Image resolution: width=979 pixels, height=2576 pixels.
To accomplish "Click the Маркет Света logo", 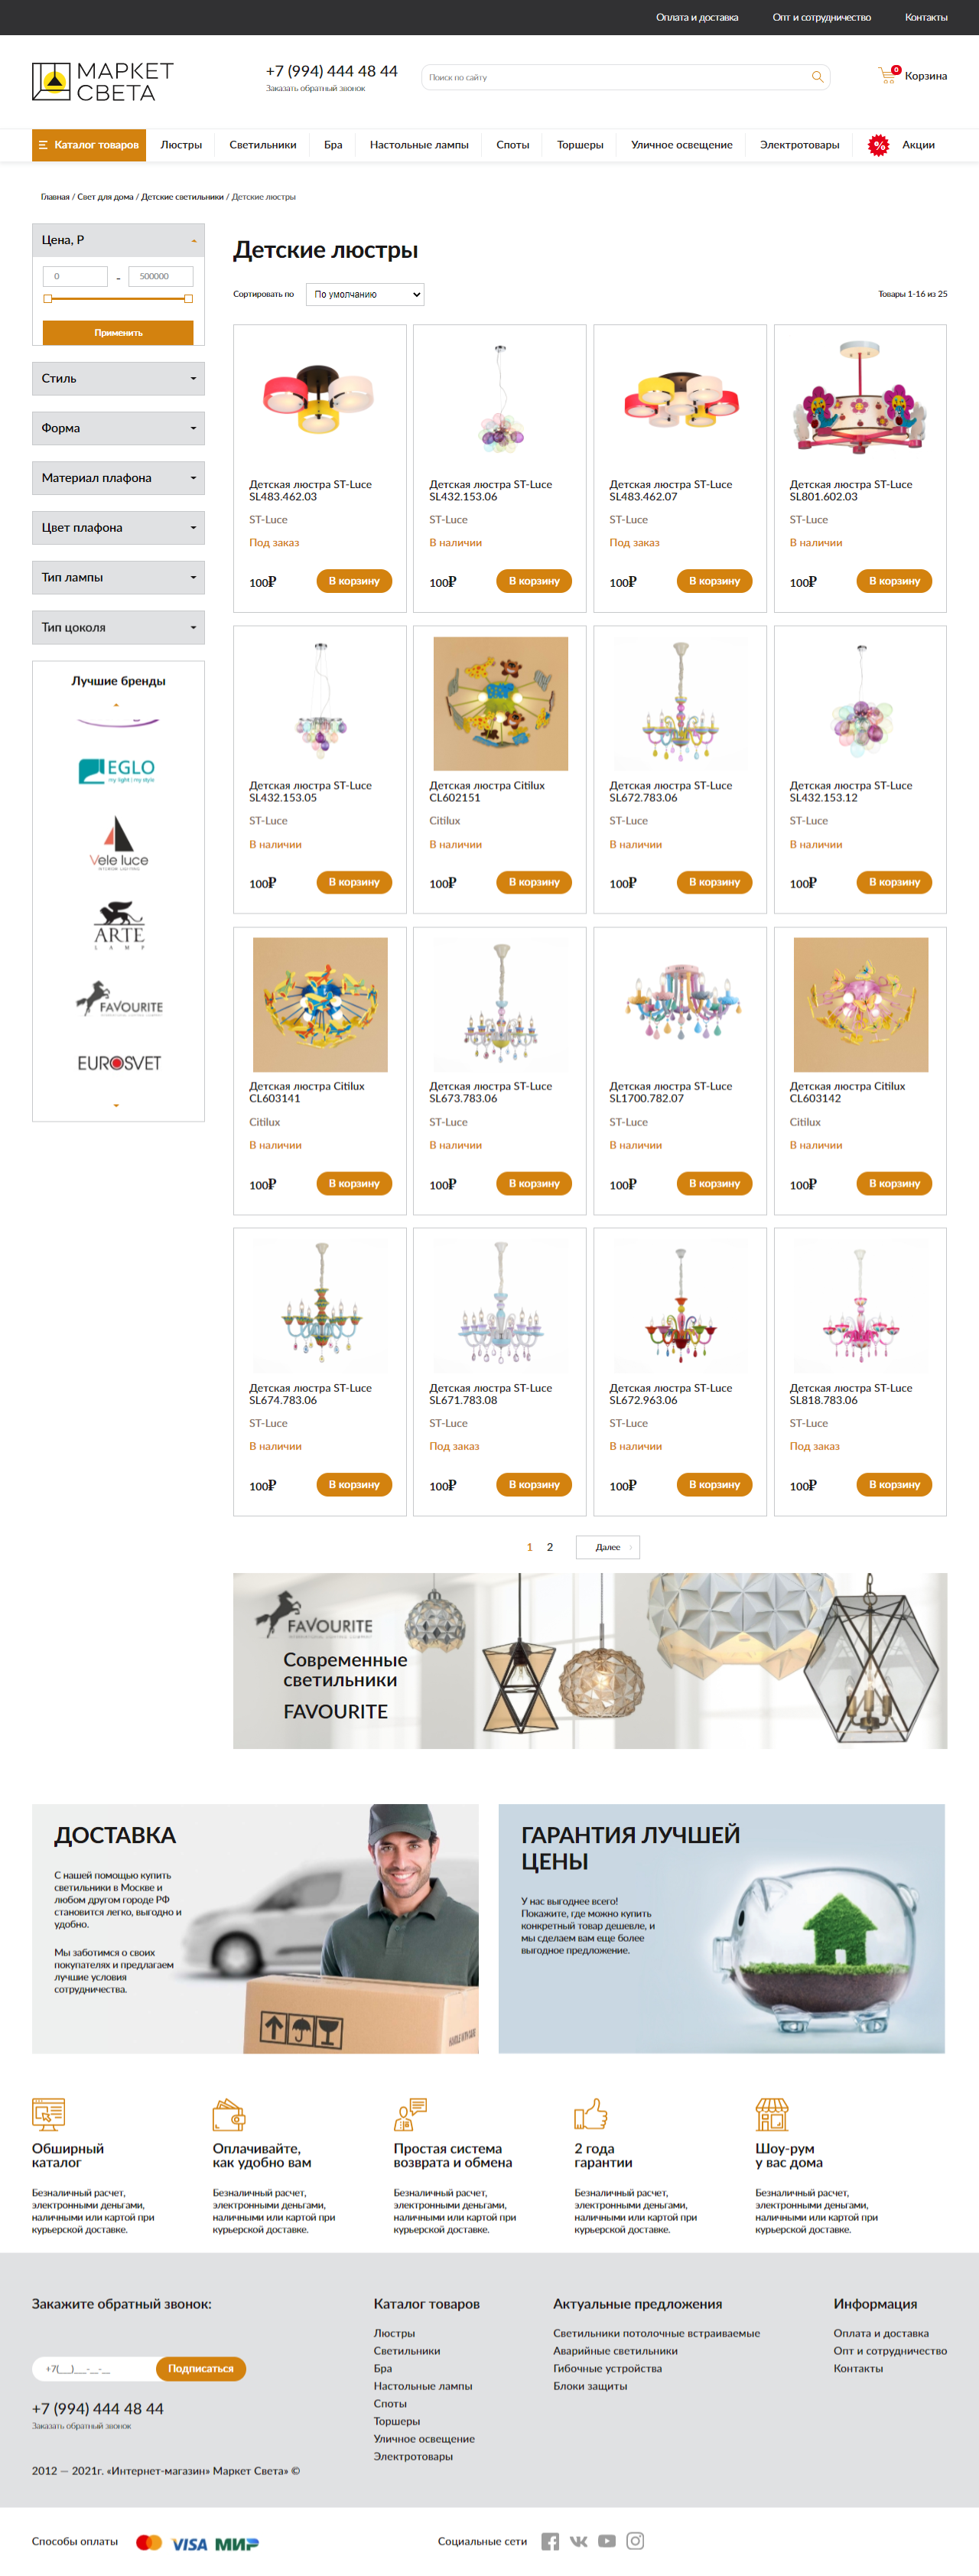I will 103,81.
